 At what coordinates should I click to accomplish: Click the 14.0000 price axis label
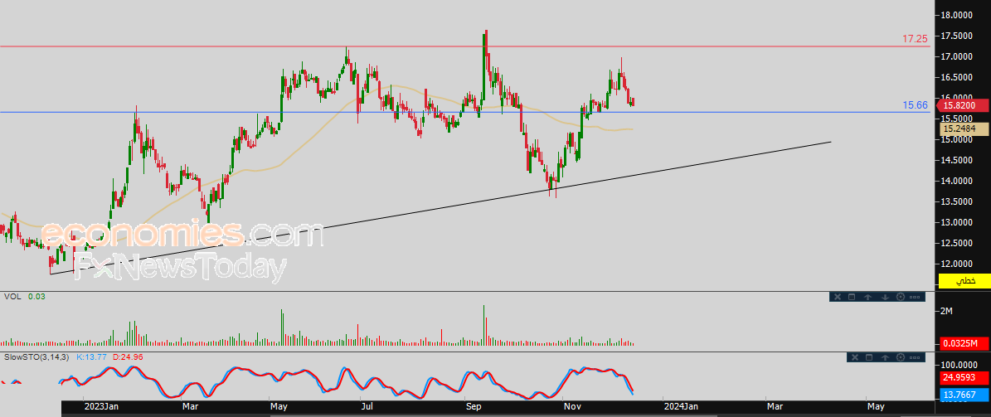(x=959, y=181)
